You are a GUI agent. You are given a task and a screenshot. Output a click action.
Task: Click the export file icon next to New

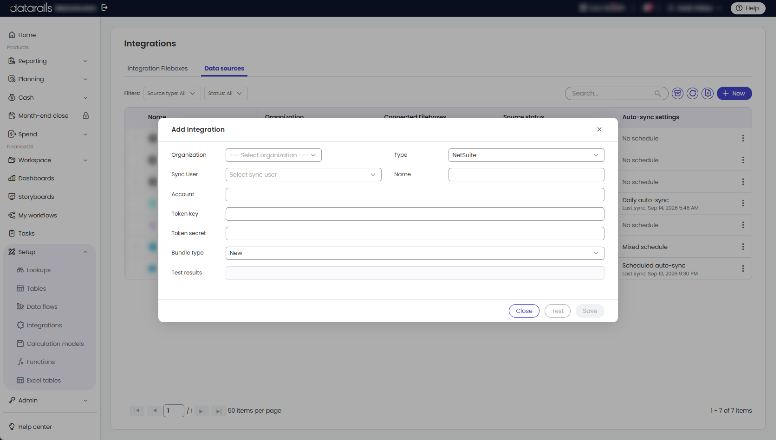708,94
